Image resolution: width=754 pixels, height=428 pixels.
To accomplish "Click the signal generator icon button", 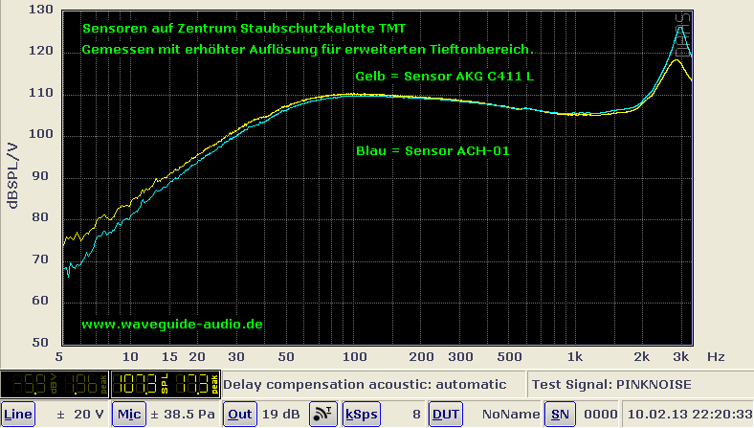I will tap(322, 414).
